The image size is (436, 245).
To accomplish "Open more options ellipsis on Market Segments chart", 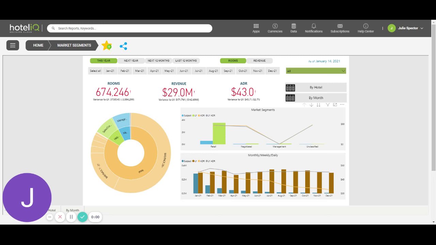I will [x=342, y=105].
